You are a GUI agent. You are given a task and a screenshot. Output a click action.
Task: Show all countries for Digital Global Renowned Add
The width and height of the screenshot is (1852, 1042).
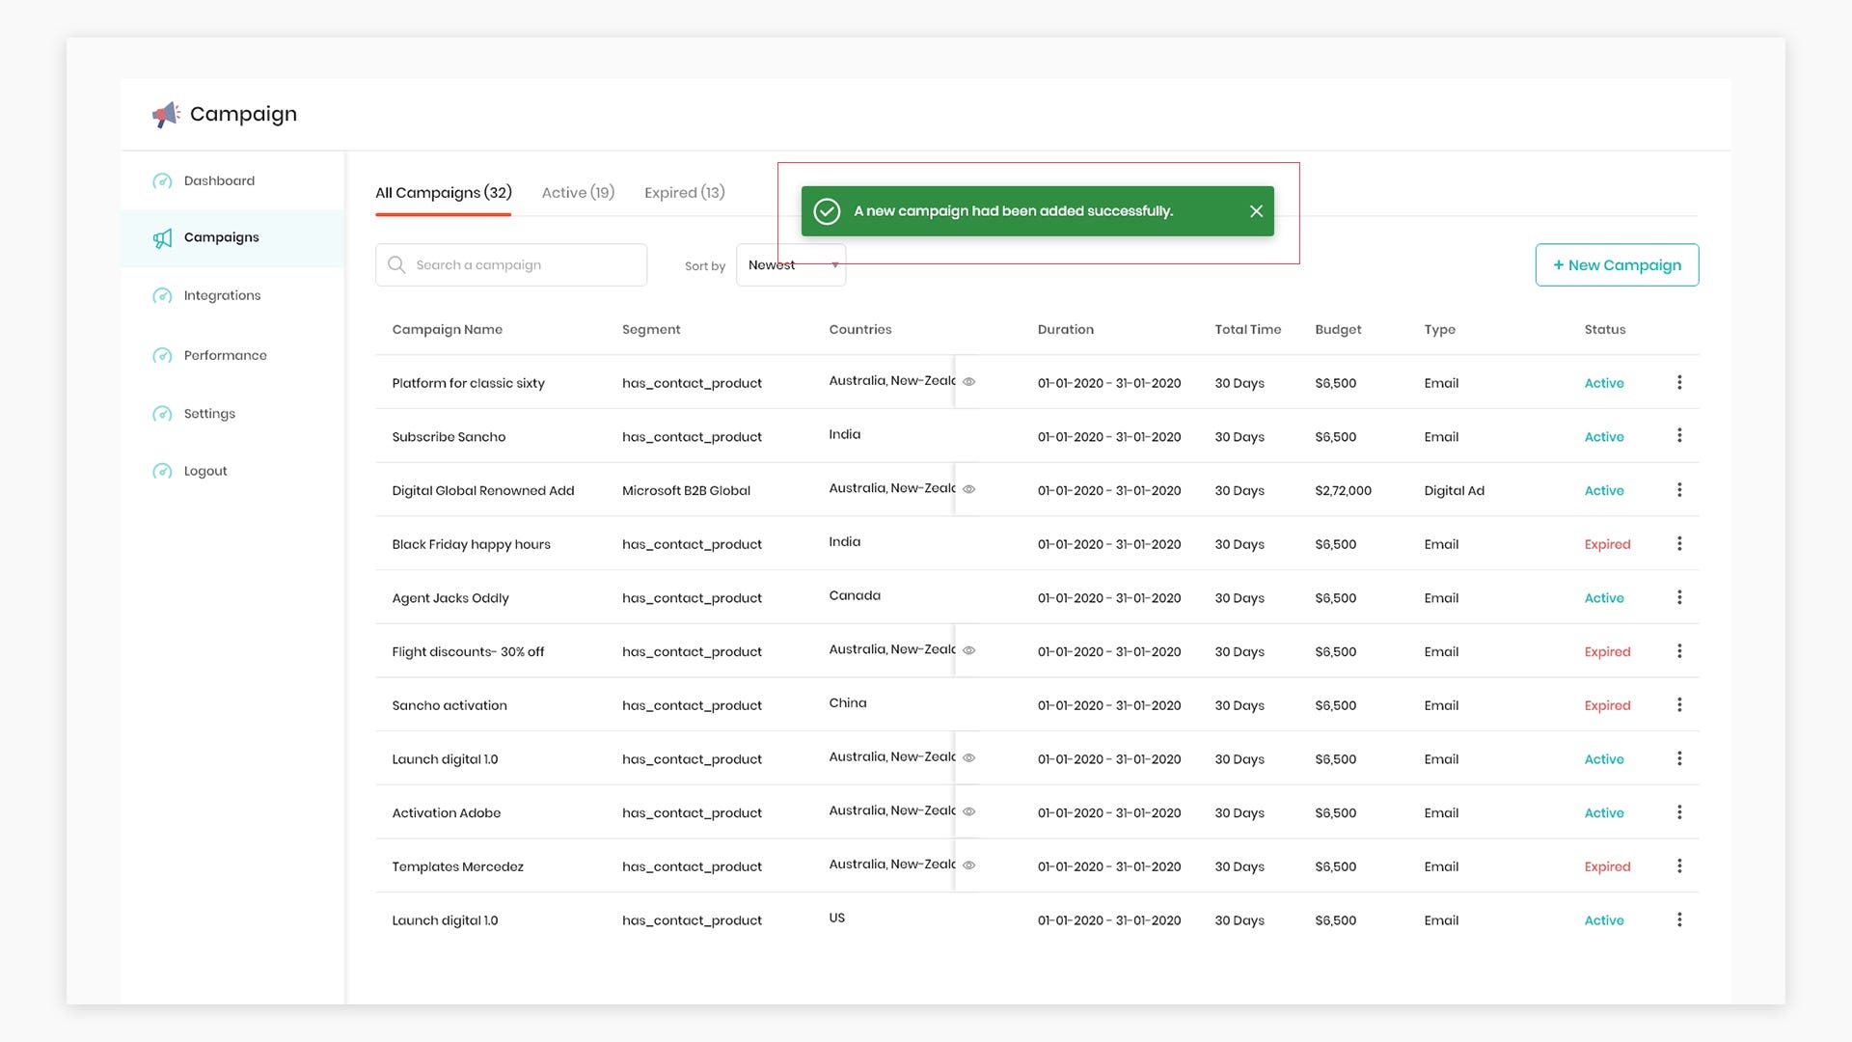click(969, 489)
